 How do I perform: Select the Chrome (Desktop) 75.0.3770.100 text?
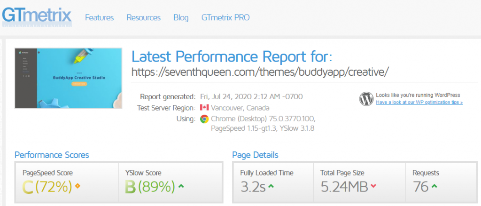click(x=263, y=119)
